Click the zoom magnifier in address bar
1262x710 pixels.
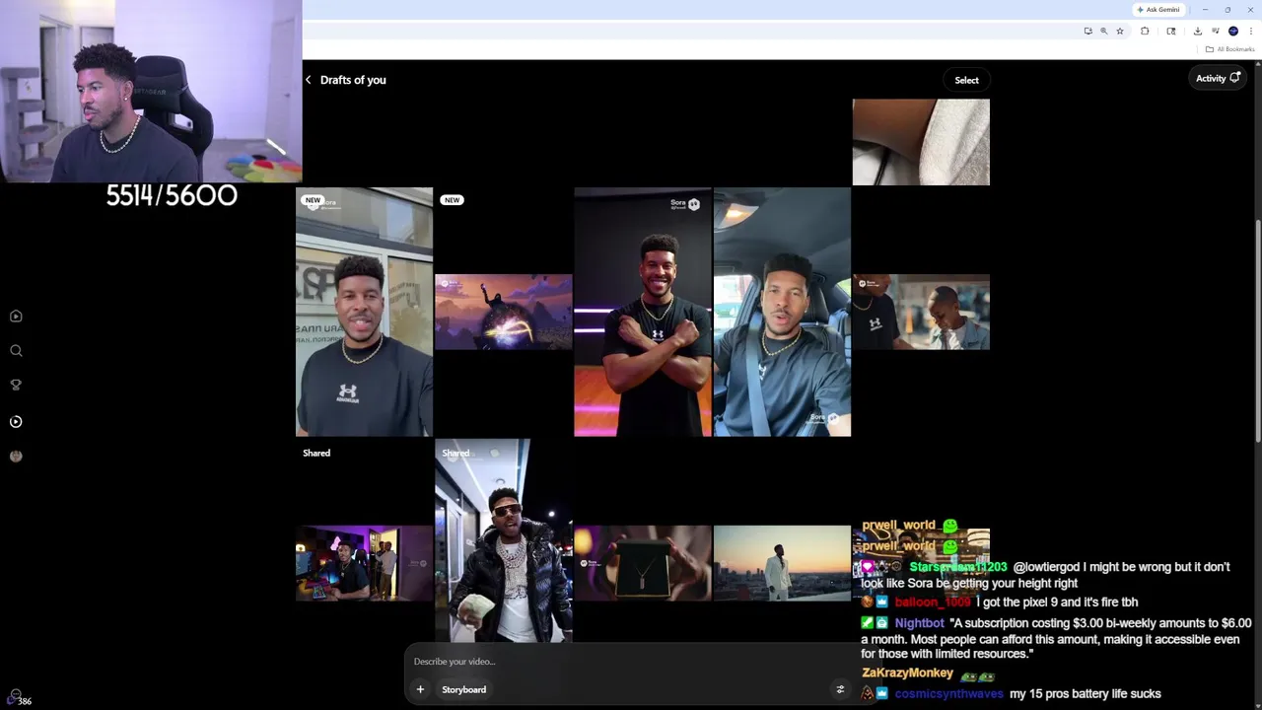coord(1104,32)
